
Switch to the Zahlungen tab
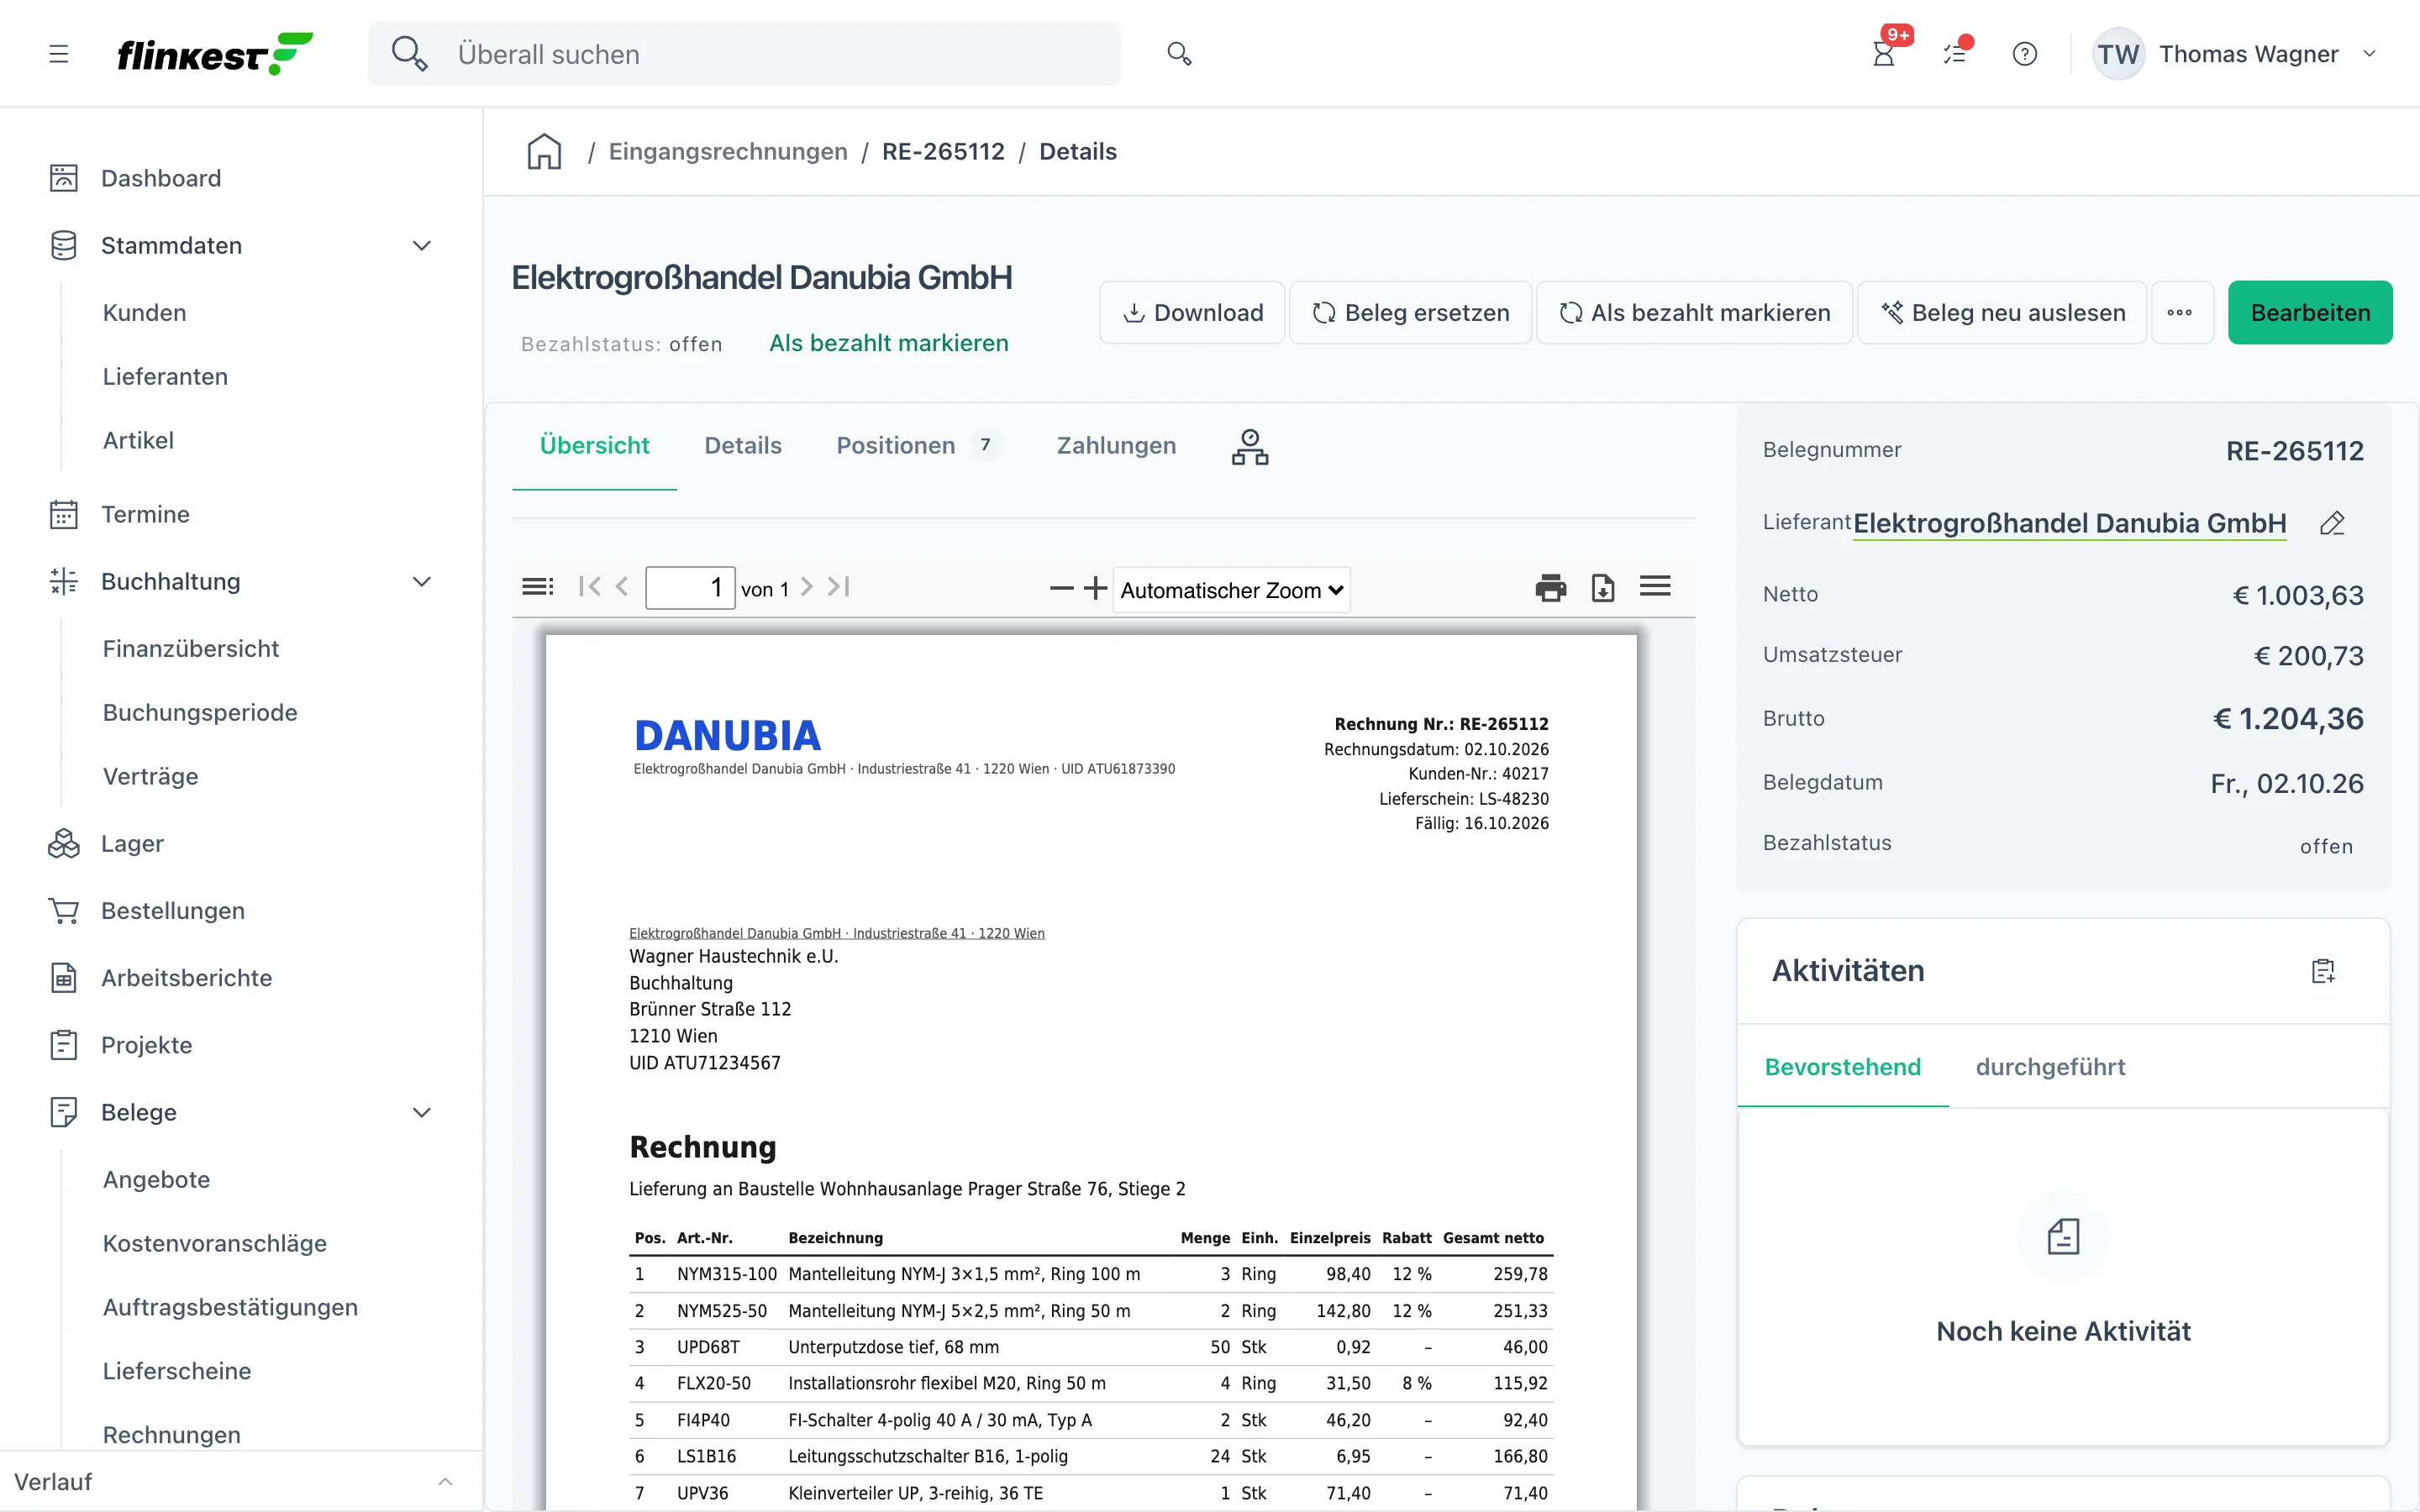pyautogui.click(x=1116, y=446)
